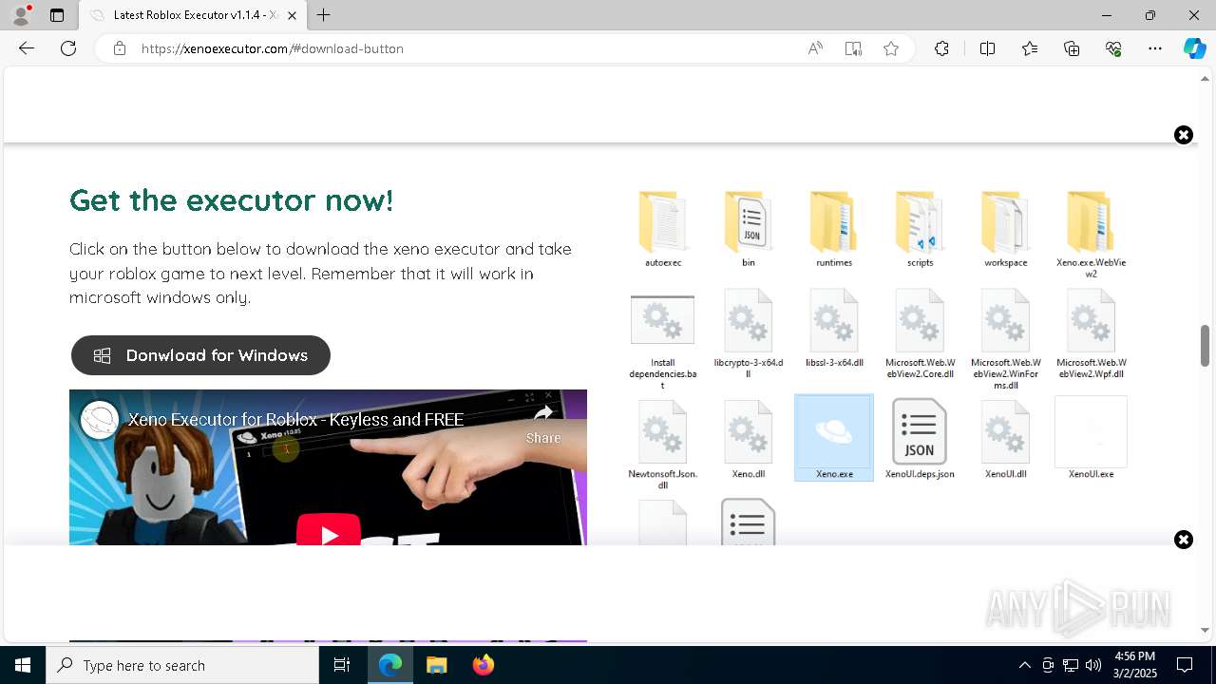Open Settings and more ellipsis menu
1216x684 pixels.
(x=1155, y=48)
